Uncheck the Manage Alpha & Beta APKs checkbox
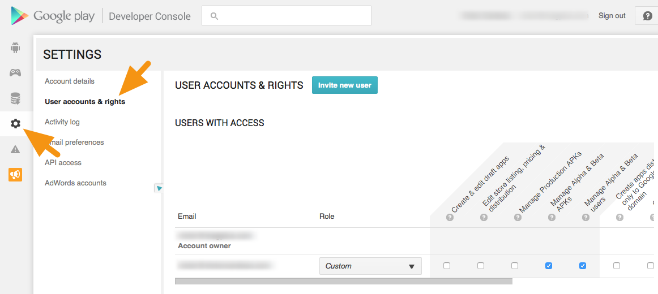658x294 pixels. pyautogui.click(x=549, y=266)
